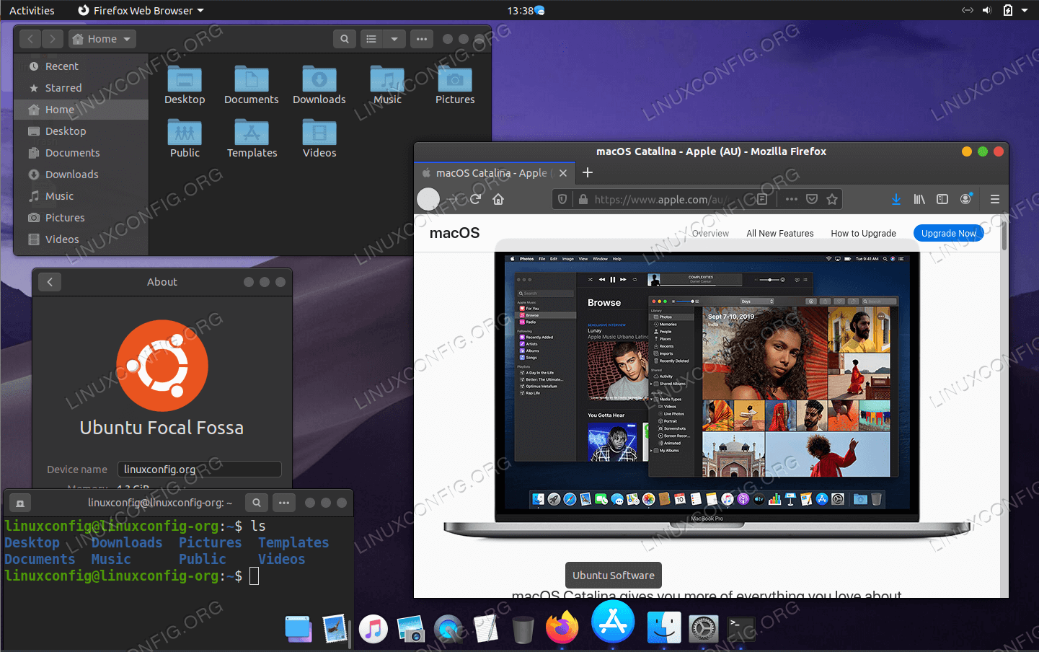Click the stacked windows dock icon
This screenshot has width=1039, height=652.
tap(298, 629)
